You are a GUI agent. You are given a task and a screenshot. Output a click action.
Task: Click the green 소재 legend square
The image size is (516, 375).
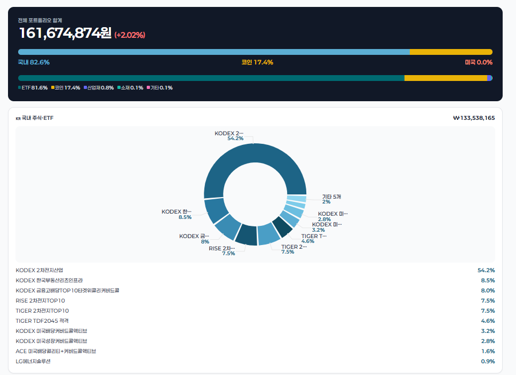pos(119,88)
